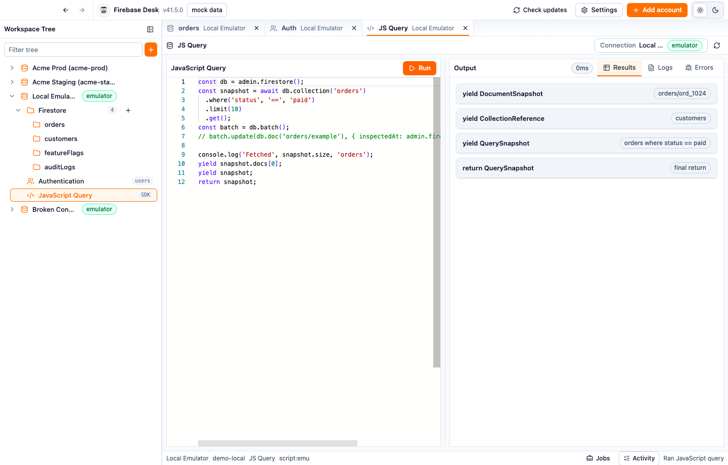Screen dimensions: 728x465
Task: Click the mock data badge
Action: tap(207, 10)
